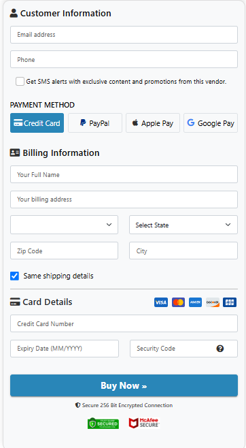The width and height of the screenshot is (246, 448).
Task: Choose Apple Pay payment method
Action: [x=153, y=123]
